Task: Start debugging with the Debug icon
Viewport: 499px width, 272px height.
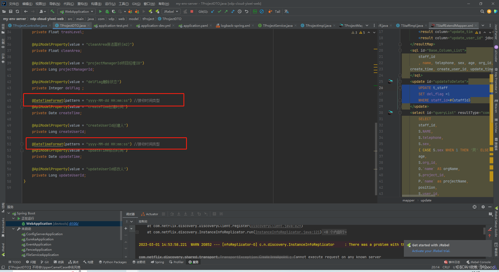Action: point(107,11)
